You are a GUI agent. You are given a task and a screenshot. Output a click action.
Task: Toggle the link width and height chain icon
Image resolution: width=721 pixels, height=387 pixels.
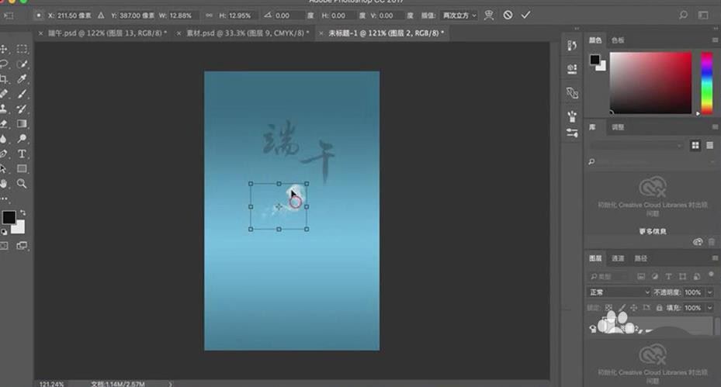point(210,16)
